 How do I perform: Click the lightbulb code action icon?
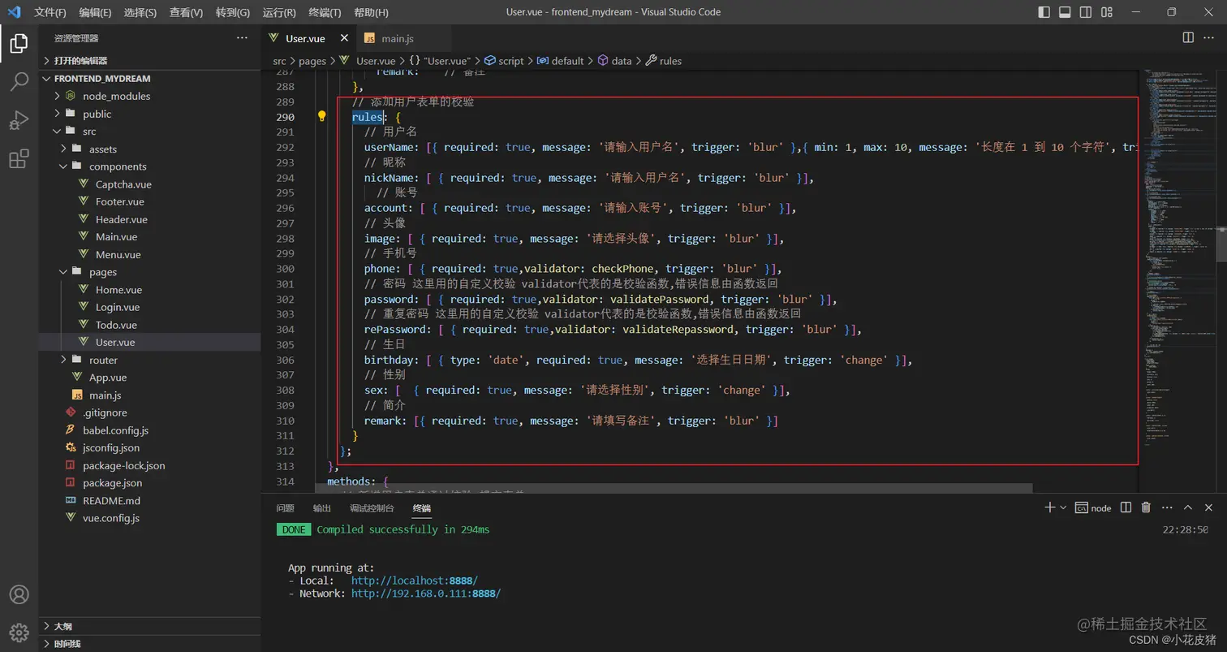pos(321,117)
